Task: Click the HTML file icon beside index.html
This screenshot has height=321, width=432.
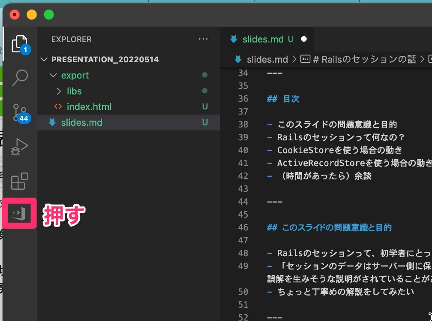Action: pos(58,106)
